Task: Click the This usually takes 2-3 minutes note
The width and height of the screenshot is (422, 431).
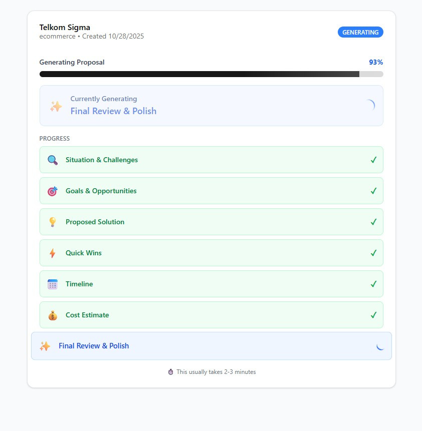Action: [216, 372]
